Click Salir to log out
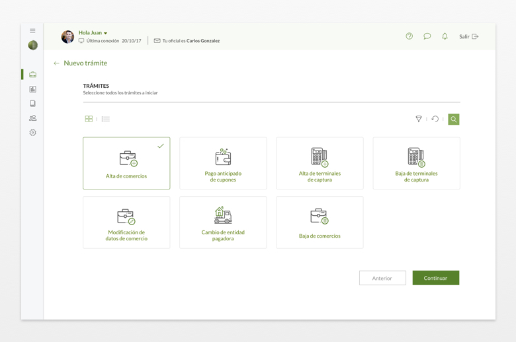 [x=468, y=37]
